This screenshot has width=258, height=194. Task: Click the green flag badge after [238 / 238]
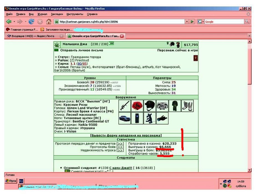[x=112, y=43]
